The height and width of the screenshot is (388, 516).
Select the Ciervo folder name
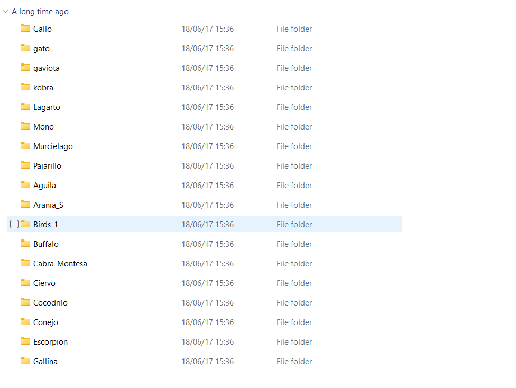(44, 283)
